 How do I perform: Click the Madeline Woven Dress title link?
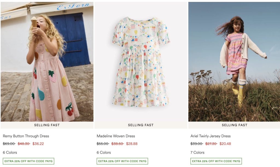pos(116,136)
